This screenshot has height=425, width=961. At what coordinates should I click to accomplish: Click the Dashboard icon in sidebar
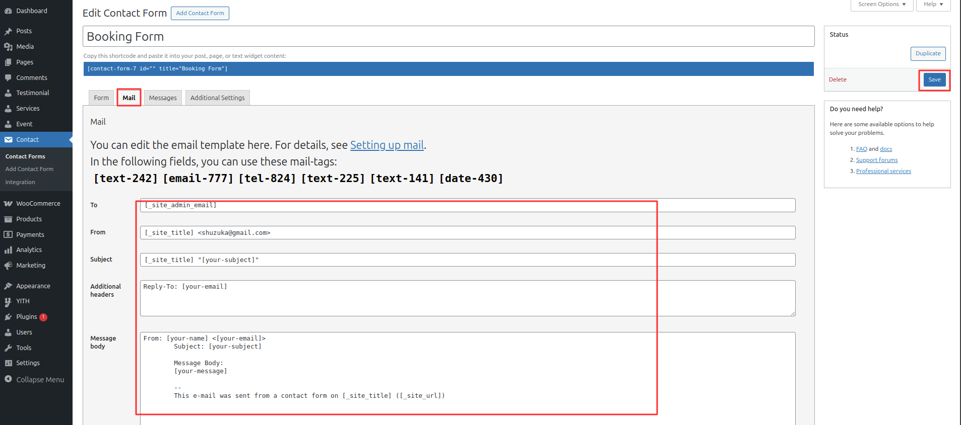8,11
